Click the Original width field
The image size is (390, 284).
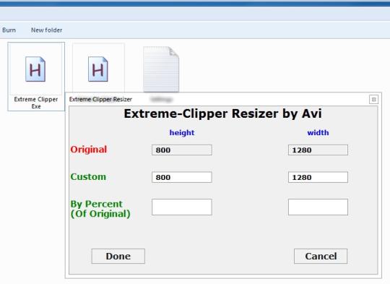click(318, 150)
